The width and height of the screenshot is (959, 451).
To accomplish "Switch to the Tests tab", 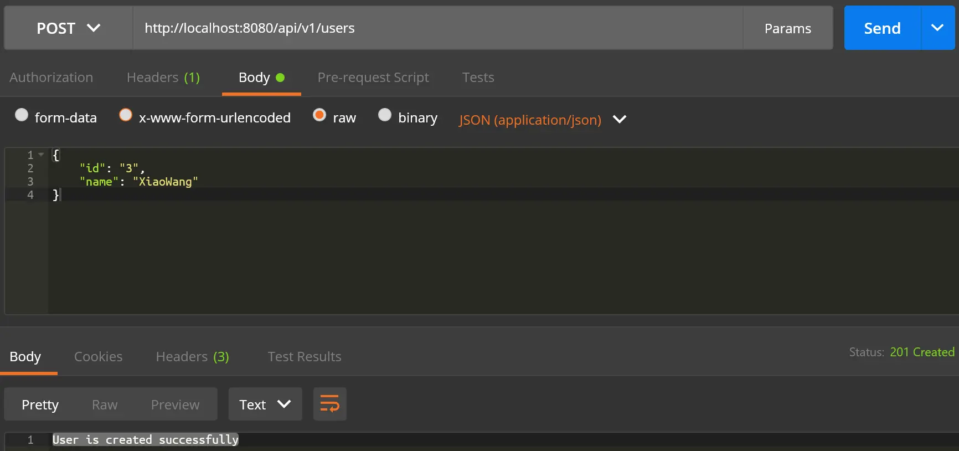I will 478,78.
